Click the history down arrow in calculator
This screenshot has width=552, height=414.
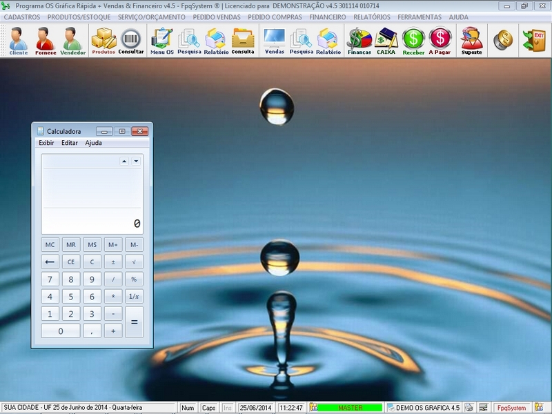point(136,161)
